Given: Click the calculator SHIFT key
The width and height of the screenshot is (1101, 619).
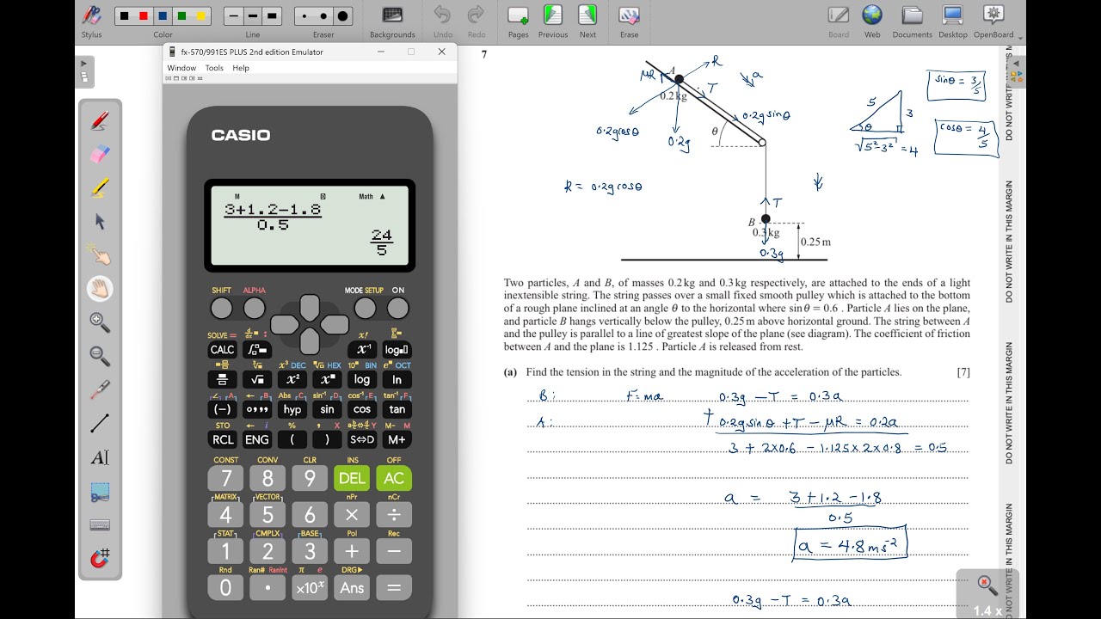Looking at the screenshot, I should point(222,308).
